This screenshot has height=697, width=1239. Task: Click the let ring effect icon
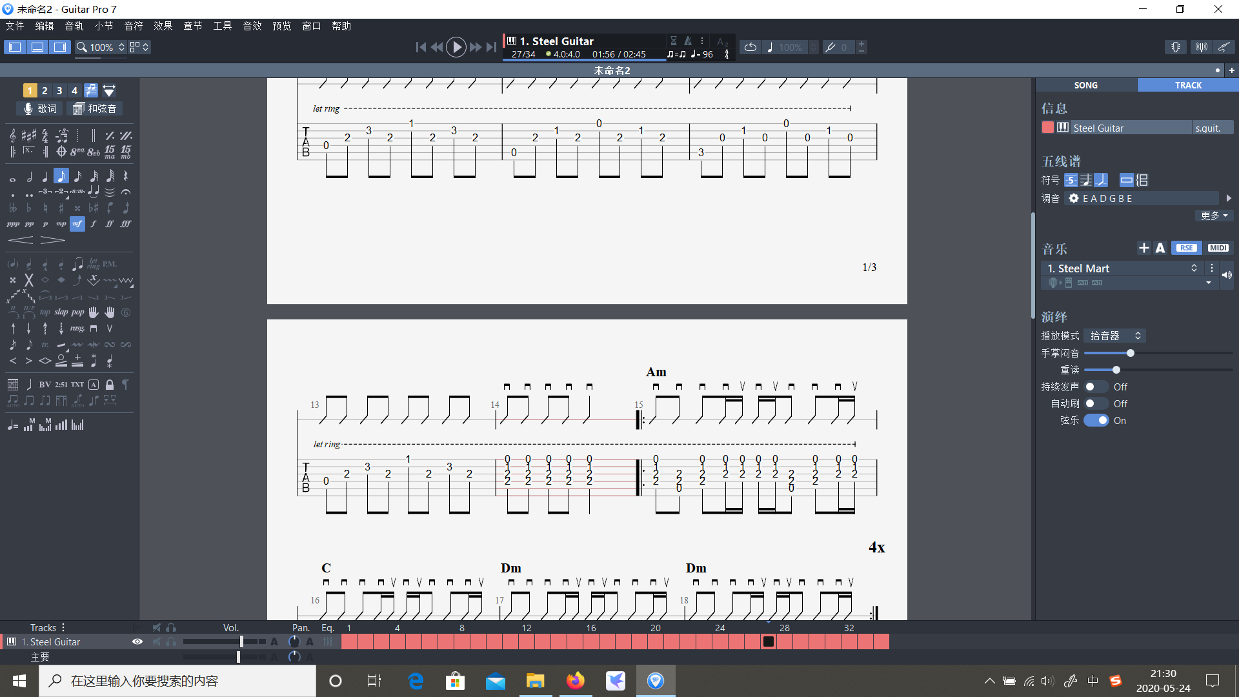click(94, 264)
